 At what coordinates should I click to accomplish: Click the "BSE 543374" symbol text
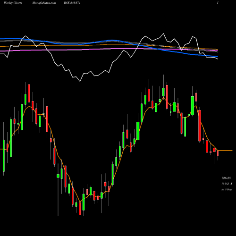(72, 3)
